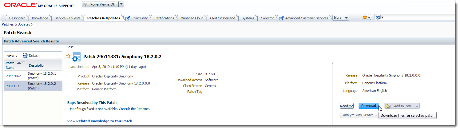This screenshot has height=130, width=460.
Task: Mark patch 29611331 as favorite star
Action: pos(68,56)
